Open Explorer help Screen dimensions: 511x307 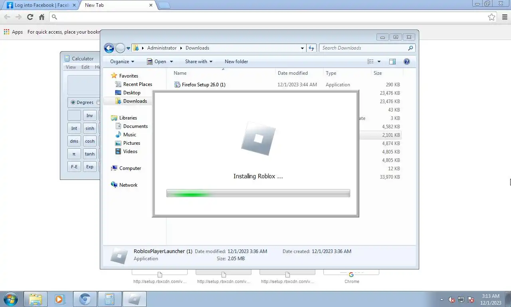[407, 62]
